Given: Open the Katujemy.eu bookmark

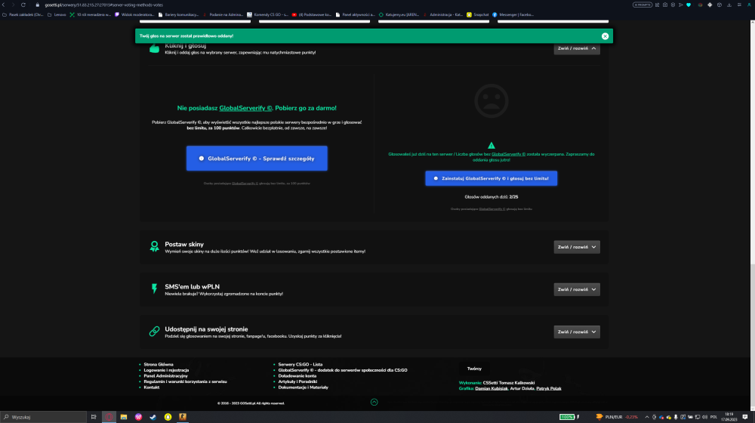Looking at the screenshot, I should [399, 15].
